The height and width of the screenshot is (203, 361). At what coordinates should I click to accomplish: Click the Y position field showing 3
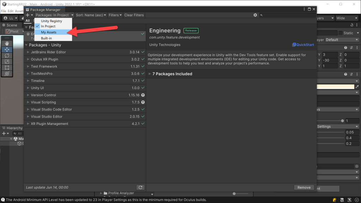[330, 55]
